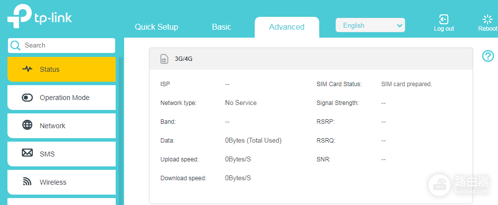The image size is (498, 205).
Task: Open the English language dropdown
Action: click(x=370, y=25)
